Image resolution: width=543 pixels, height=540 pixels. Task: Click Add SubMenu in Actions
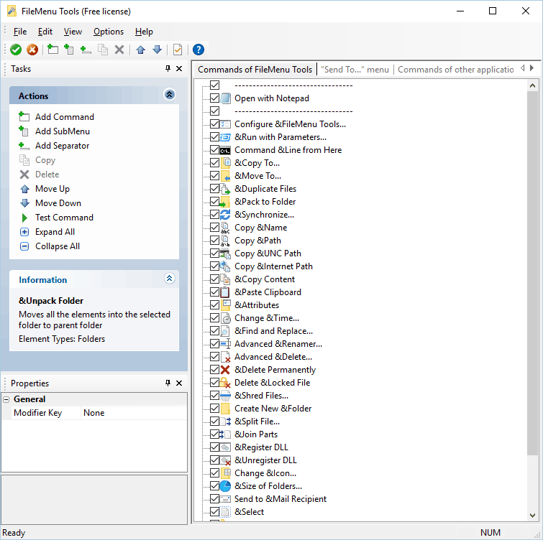coord(63,131)
